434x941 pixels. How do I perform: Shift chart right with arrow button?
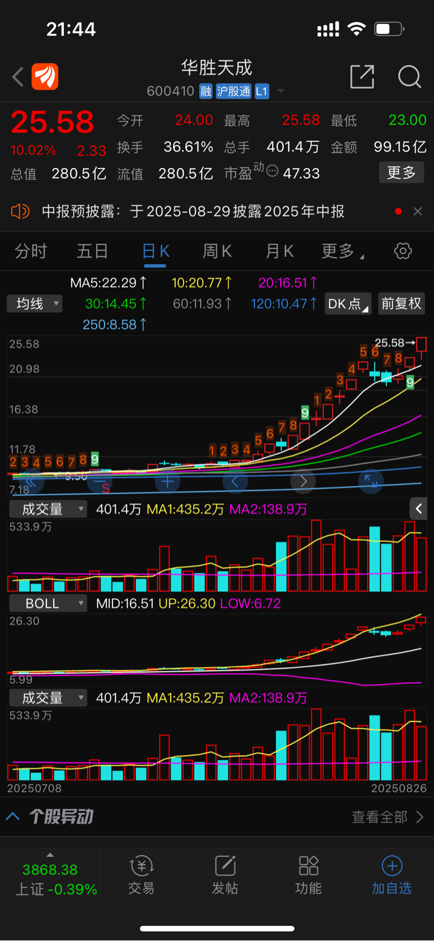(x=303, y=482)
